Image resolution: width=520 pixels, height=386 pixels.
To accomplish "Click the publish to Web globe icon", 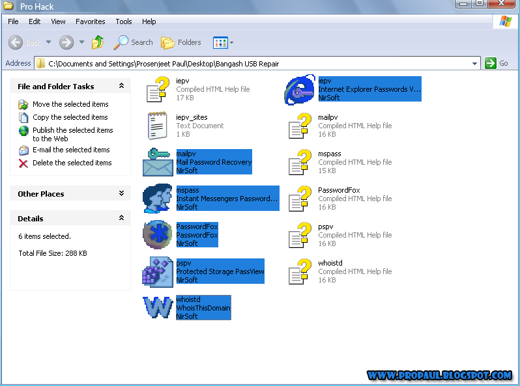I will [x=23, y=131].
